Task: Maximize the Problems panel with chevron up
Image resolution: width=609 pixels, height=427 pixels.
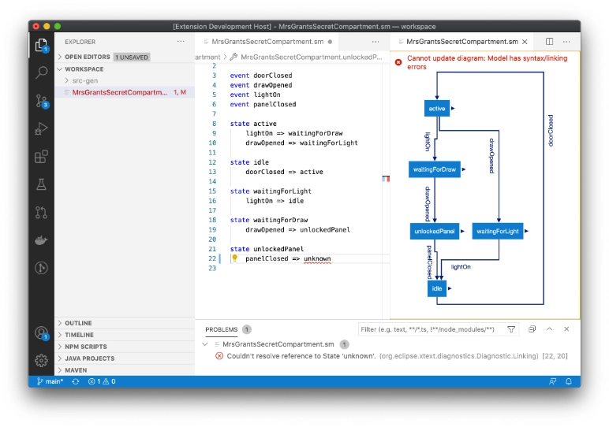Action: click(549, 329)
